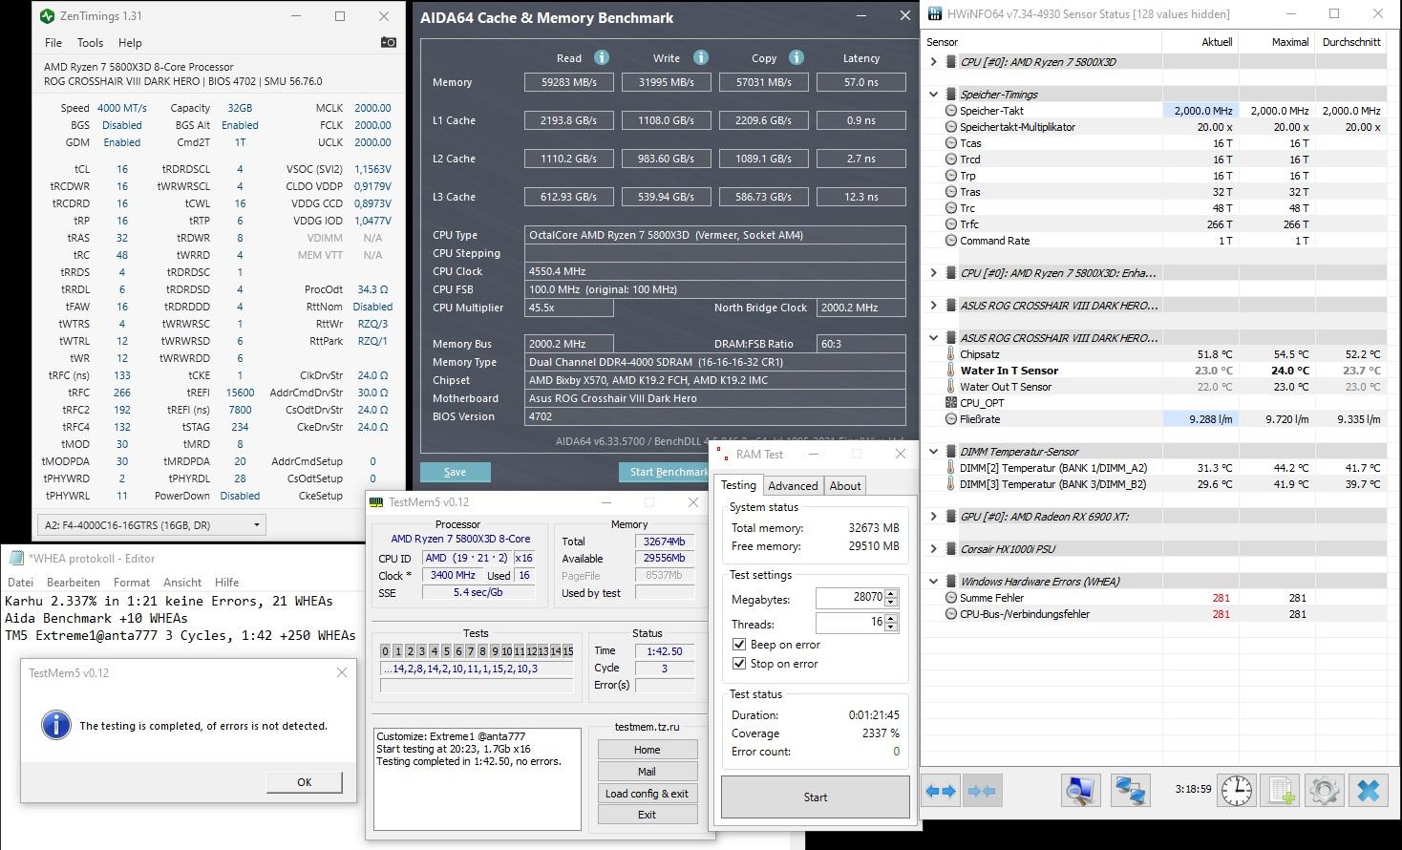Open the Copy info icon in AIDA64
Screen dimensions: 1402x850
coord(797,57)
